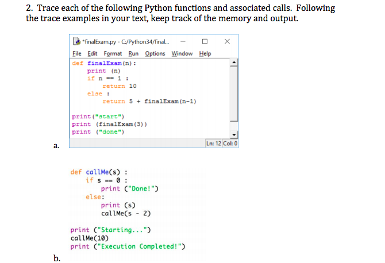
Task: Click the 'def finalExam(n):' line
Action: [104, 63]
